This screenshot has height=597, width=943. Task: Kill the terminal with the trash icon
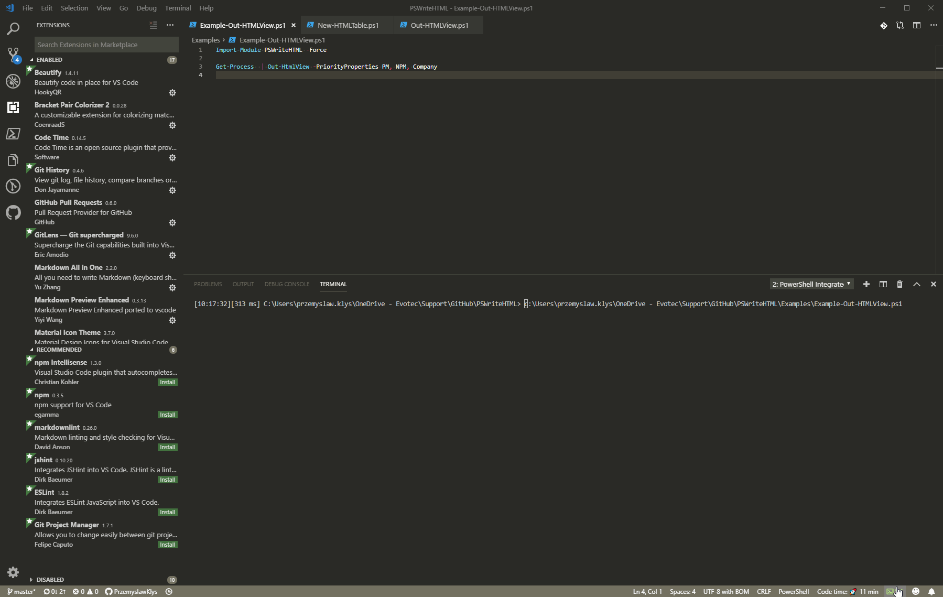point(899,284)
